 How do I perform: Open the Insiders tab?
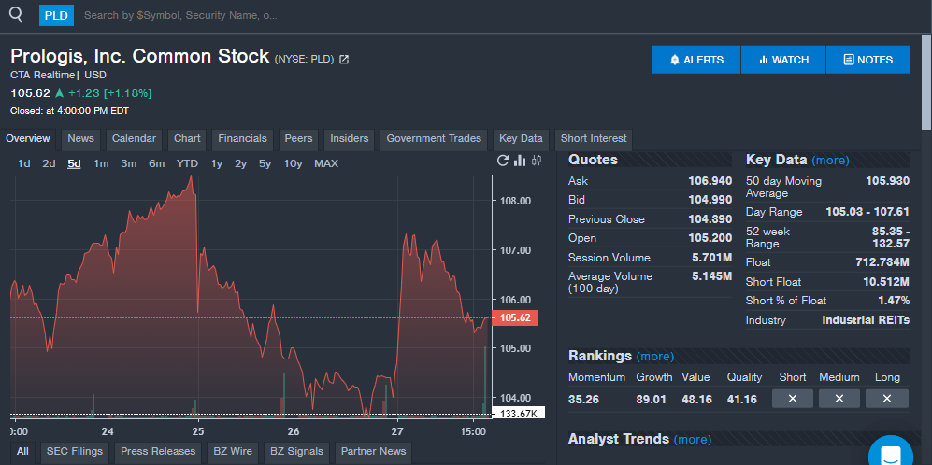click(350, 139)
